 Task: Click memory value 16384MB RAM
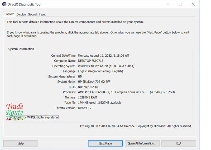pyautogui.click(x=88, y=97)
